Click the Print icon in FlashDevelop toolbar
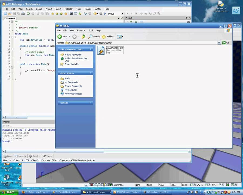This screenshot has height=195, width=243. click(23, 14)
